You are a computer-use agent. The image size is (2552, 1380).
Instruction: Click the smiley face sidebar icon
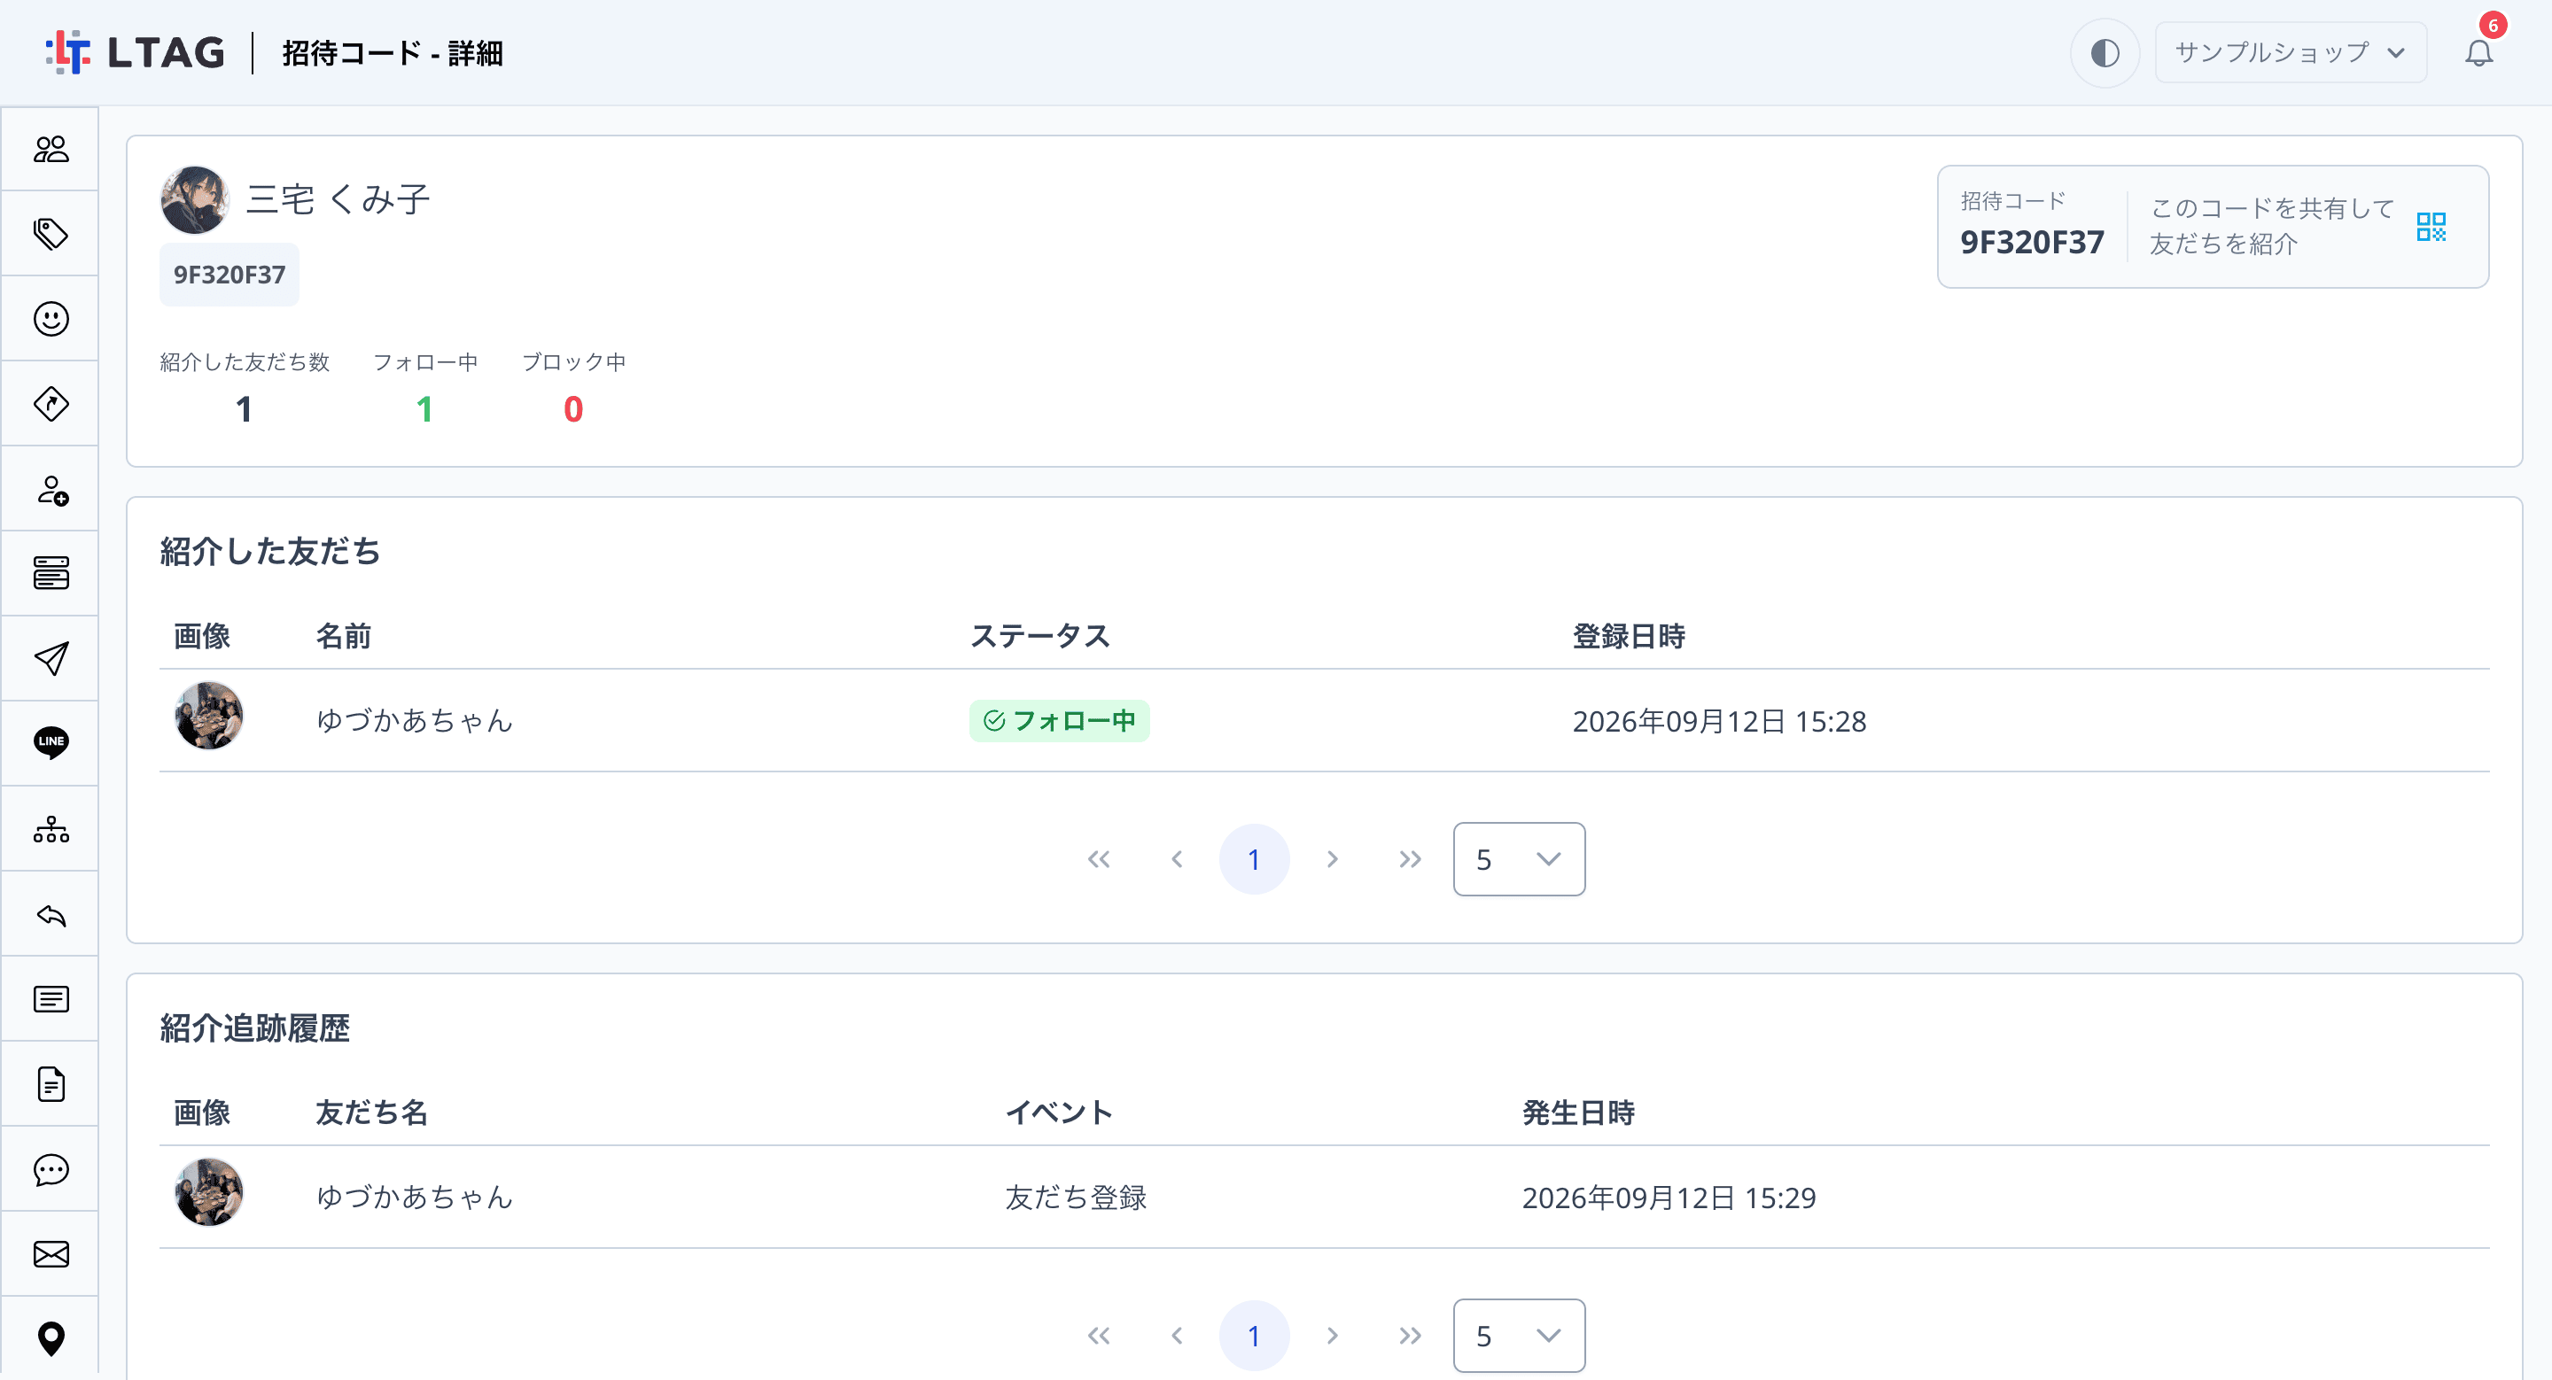point(51,319)
